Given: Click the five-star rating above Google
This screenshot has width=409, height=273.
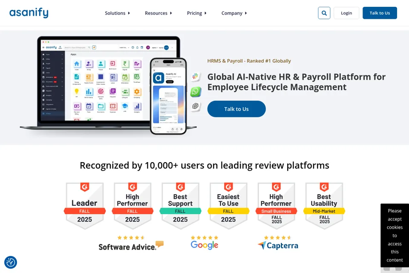Looking at the screenshot, I should 204,238.
